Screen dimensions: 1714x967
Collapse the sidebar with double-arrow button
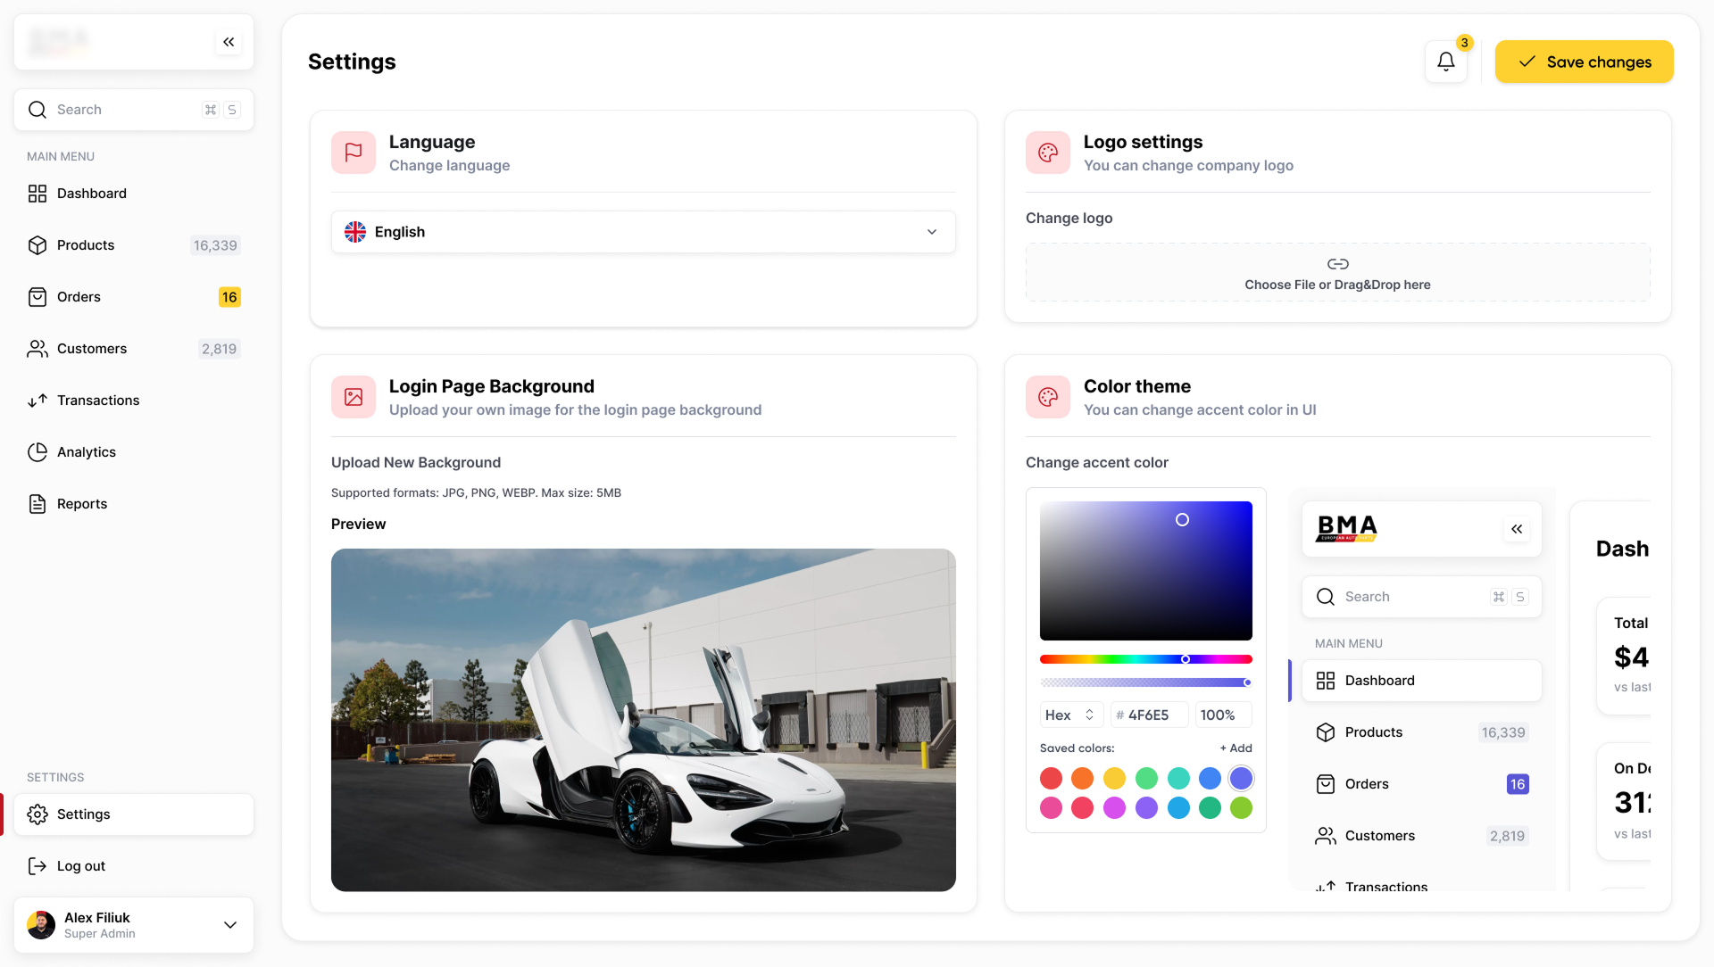pyautogui.click(x=229, y=41)
